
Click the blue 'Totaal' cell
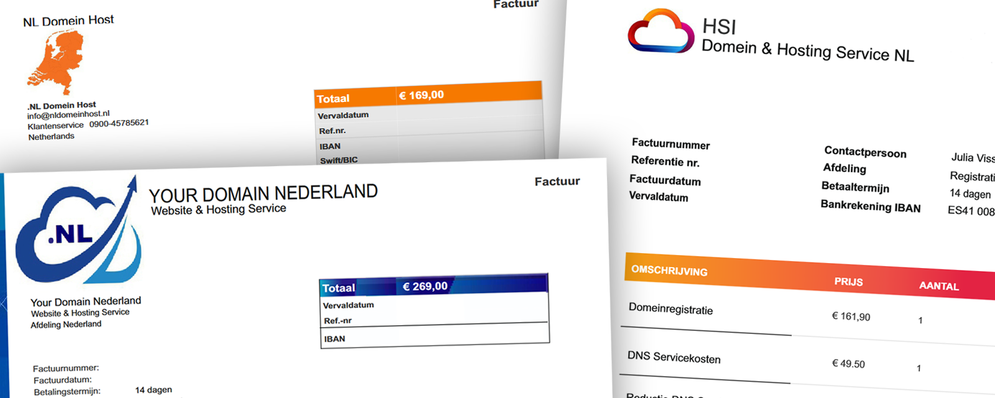(358, 287)
